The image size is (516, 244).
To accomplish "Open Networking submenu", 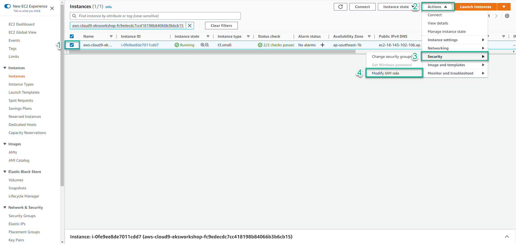I will [x=455, y=48].
